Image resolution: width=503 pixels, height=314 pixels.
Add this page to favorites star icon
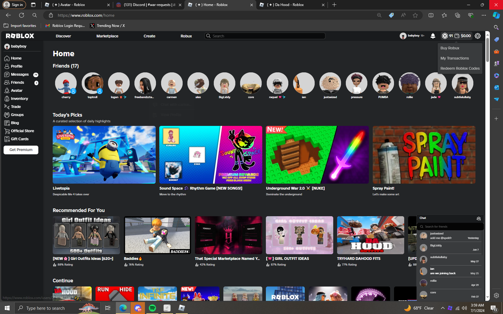pos(415,15)
